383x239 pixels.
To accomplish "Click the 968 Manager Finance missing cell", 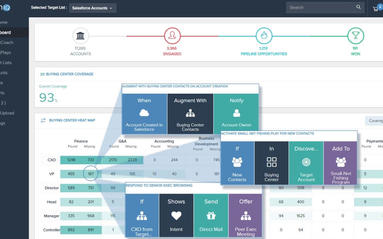I will [91, 216].
